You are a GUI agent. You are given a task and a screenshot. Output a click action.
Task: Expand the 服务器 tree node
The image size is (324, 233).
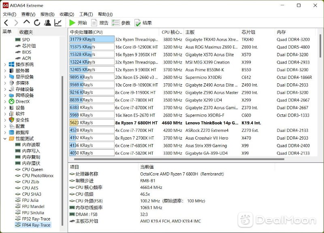coord(5,71)
